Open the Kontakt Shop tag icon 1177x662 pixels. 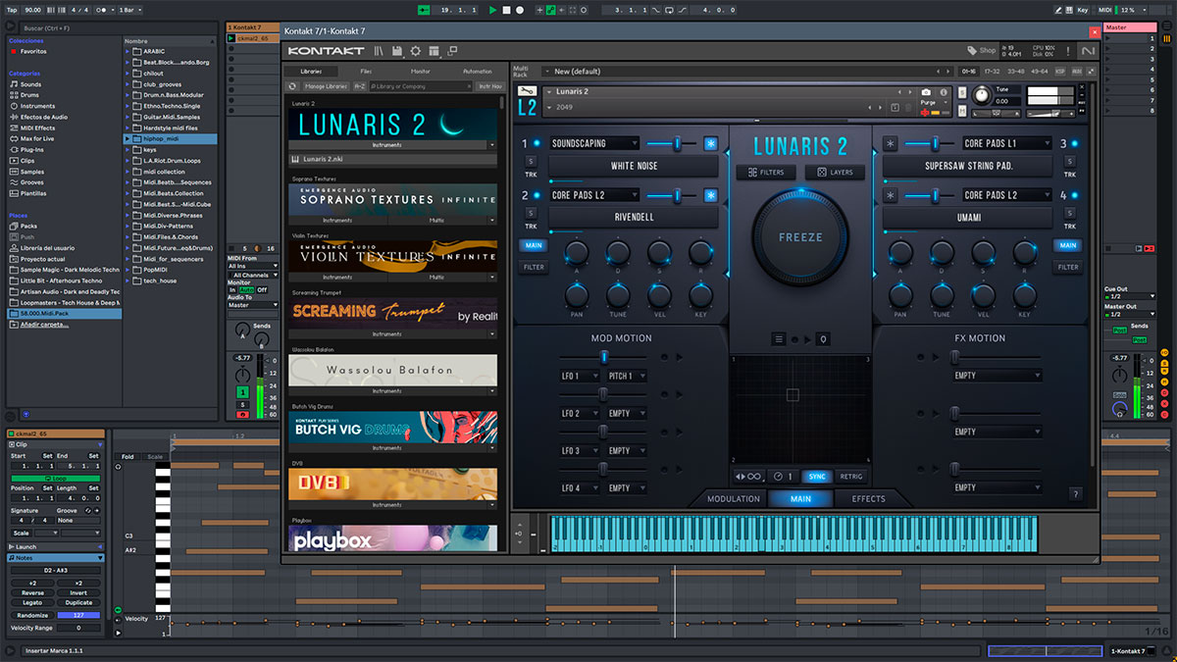[972, 51]
